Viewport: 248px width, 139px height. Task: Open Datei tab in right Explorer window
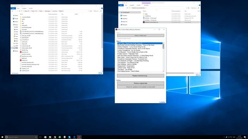[121, 5]
